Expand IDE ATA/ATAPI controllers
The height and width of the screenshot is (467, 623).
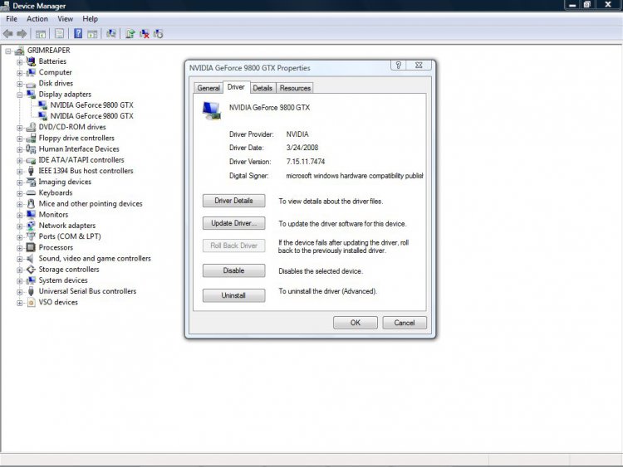[x=19, y=161]
